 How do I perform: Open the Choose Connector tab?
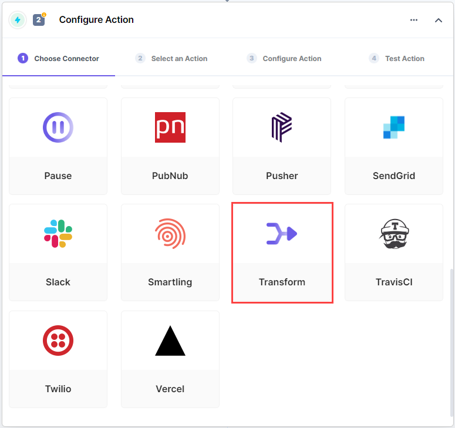point(58,58)
